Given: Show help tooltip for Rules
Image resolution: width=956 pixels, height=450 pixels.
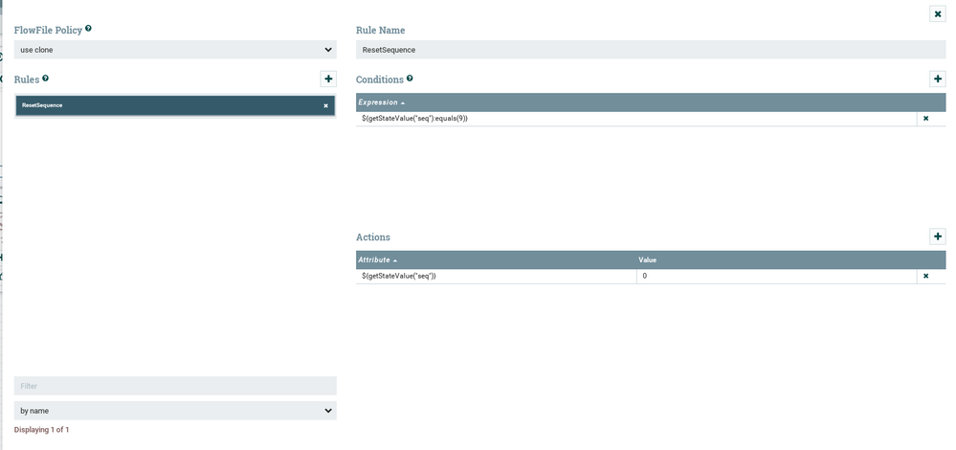Looking at the screenshot, I should click(45, 79).
